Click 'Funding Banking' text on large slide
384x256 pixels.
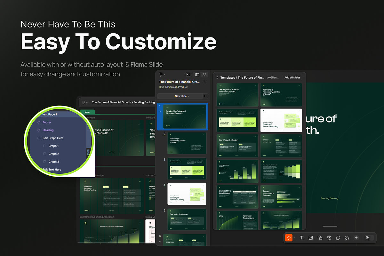click(329, 198)
